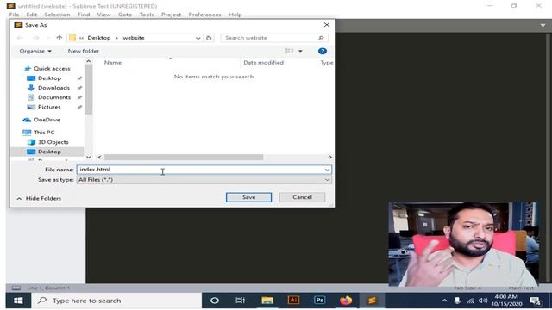Click the horizontal scrollbar left arrow
This screenshot has width=552, height=310.
coord(100,157)
